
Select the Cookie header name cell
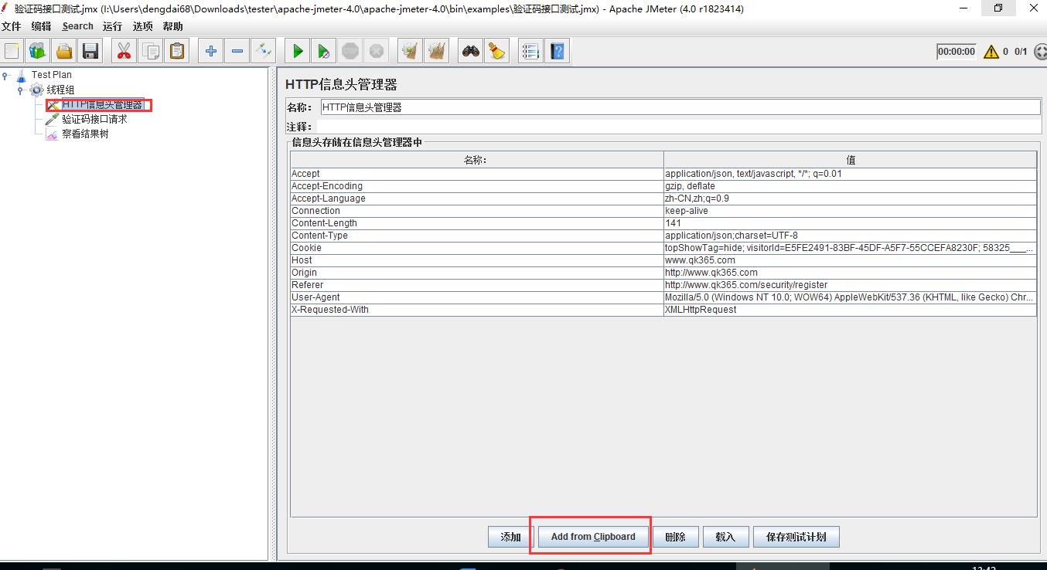[x=477, y=248]
